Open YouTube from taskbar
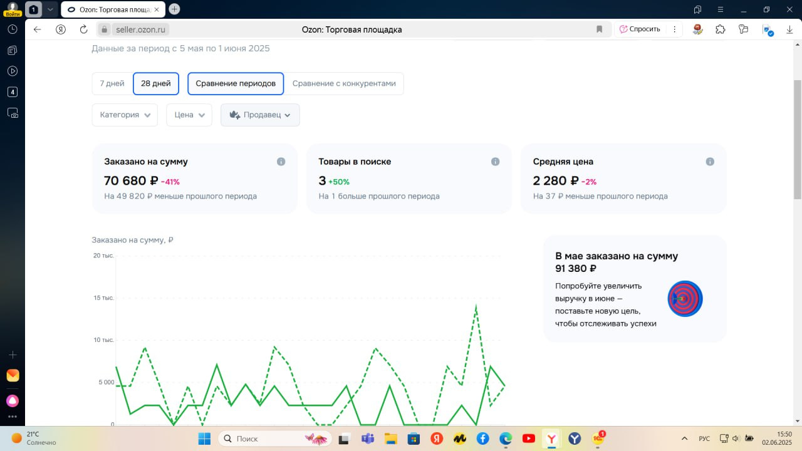The height and width of the screenshot is (451, 802). 528,438
